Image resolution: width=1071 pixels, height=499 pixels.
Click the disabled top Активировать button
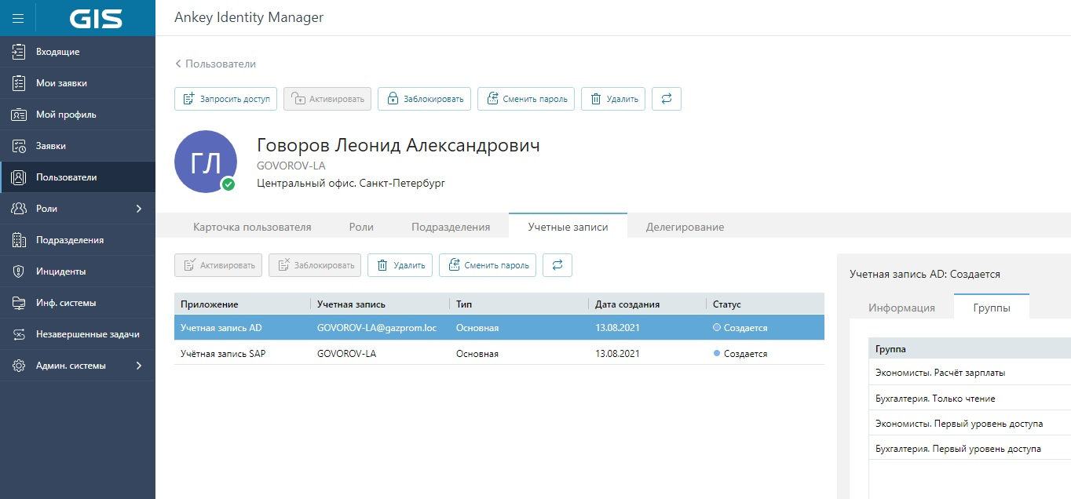[x=327, y=99]
